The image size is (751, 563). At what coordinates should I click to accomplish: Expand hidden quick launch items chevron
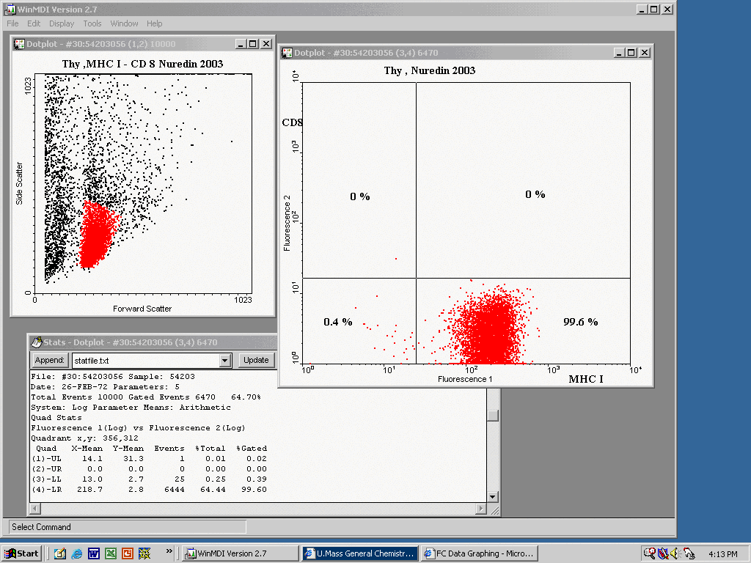click(169, 551)
